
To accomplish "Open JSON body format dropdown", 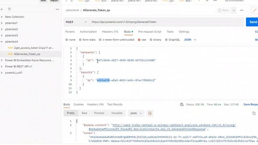I will click(190, 39).
